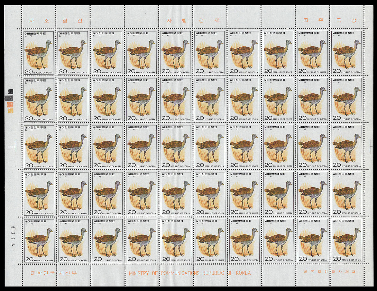This screenshot has height=291, width=377.
Task: Click the orange color mark numbered 2
Action: point(10,104)
